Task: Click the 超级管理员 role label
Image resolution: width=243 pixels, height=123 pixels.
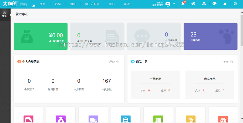Action: pos(158,5)
